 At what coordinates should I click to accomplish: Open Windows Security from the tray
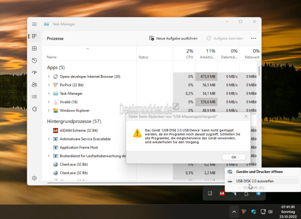point(253,211)
